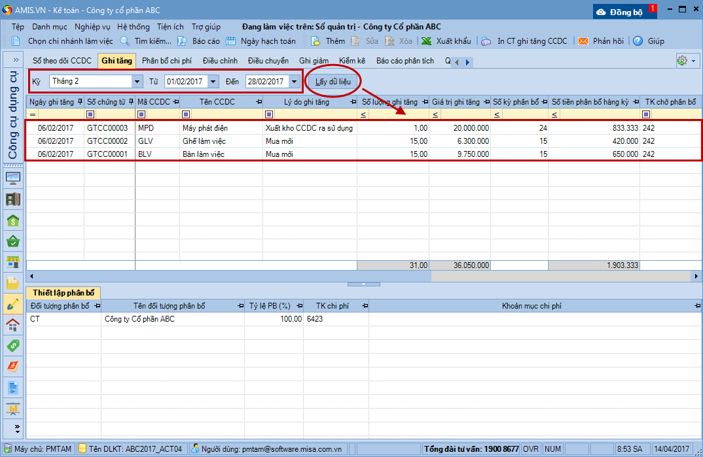Open the Kỳ period dropdown showing Tháng 2
Screen dimensions: 703x457
pos(137,82)
